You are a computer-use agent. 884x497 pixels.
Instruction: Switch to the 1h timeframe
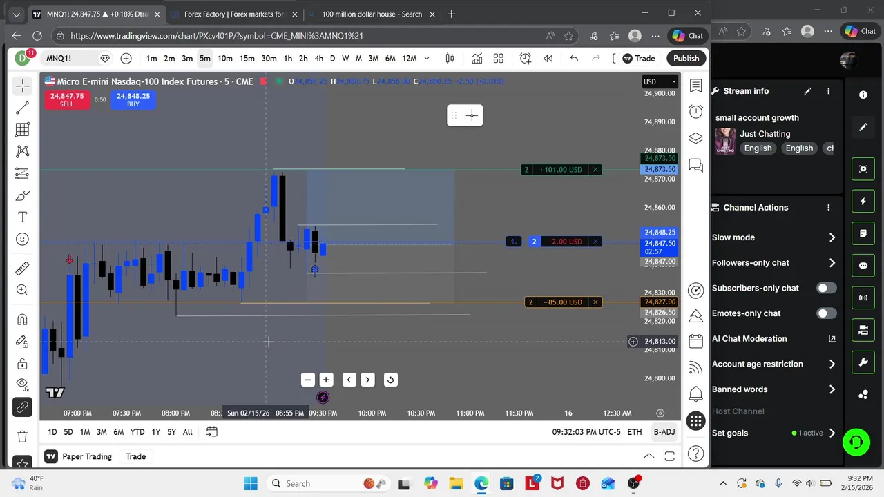coord(288,59)
